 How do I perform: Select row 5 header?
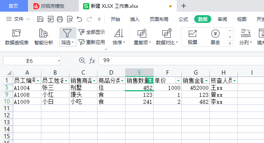tap(7, 87)
